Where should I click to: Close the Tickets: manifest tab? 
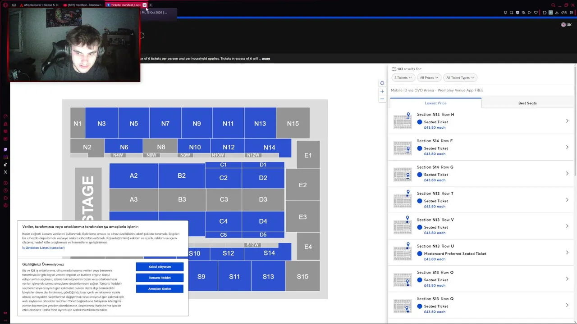144,5
